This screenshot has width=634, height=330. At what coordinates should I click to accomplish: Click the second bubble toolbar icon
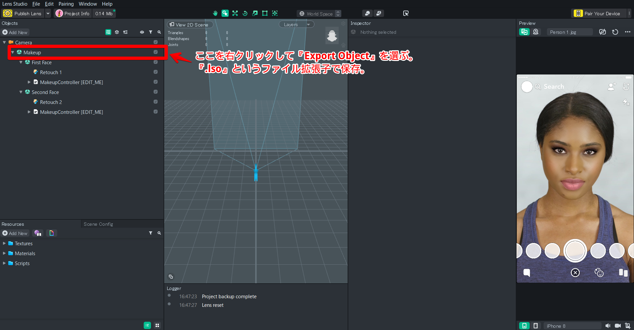378,13
